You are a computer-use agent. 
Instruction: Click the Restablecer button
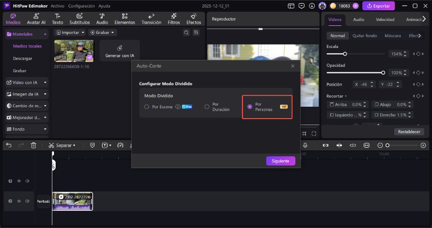[409, 131]
